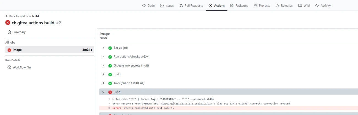Viewport: 358px width, 115px height.
Task: Switch to Pull Requests tab
Action: pos(191,5)
